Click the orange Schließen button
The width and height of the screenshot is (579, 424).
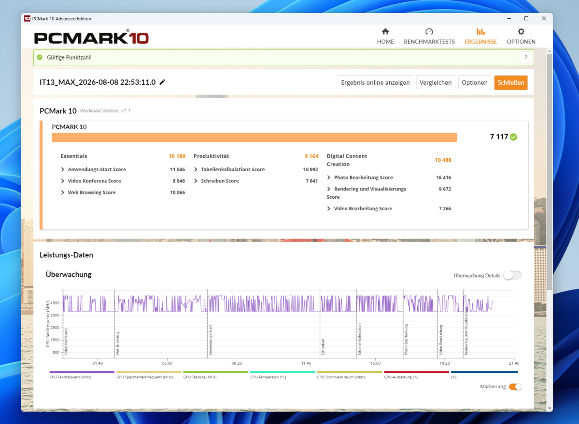point(511,82)
